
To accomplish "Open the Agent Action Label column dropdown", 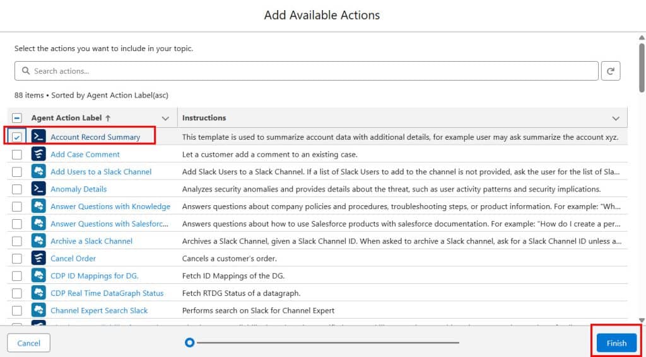I will [165, 118].
